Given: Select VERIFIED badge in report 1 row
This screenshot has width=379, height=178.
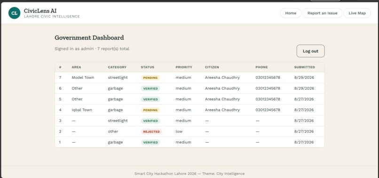Looking at the screenshot, I should pyautogui.click(x=150, y=142).
